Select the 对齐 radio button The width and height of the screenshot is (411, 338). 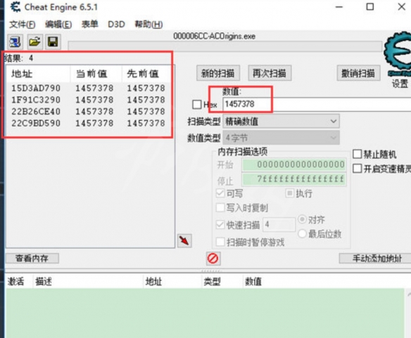point(302,219)
